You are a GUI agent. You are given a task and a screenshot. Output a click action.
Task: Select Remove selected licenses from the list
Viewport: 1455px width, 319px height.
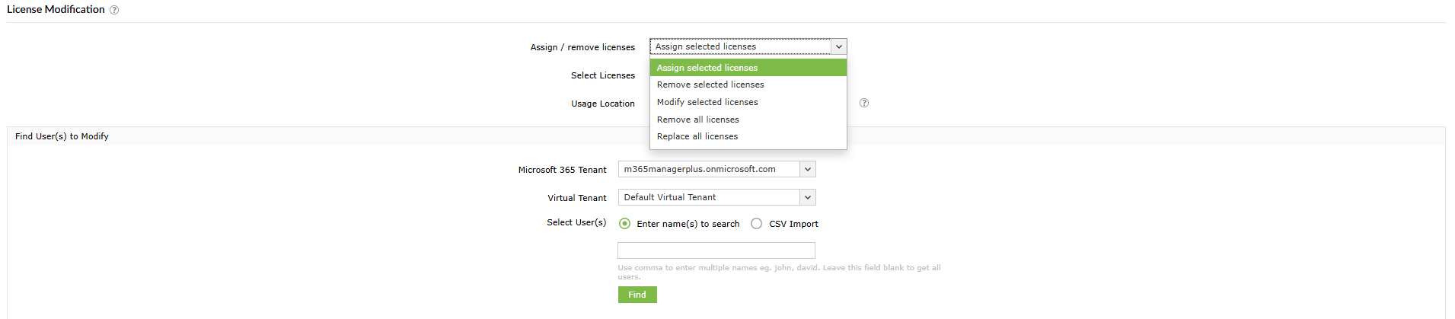click(x=710, y=85)
